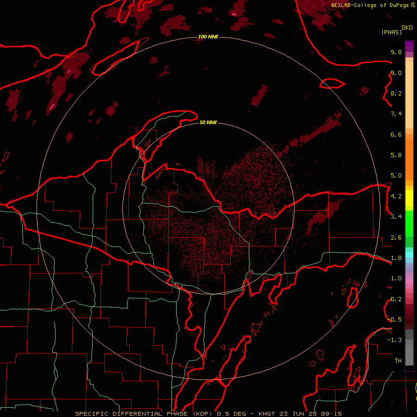The image size is (417, 417).
Task: Click the 1.8 colorbar scale value
Action: tap(396, 258)
